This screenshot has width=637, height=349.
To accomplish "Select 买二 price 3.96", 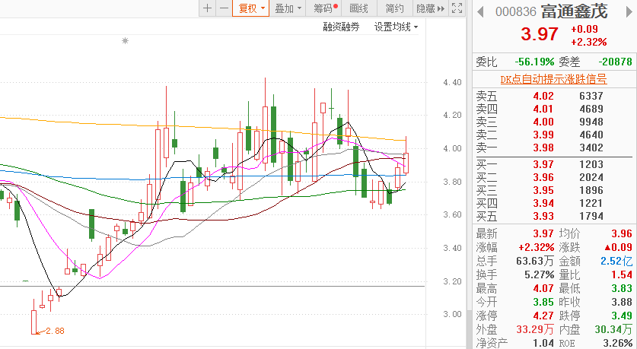I will pyautogui.click(x=543, y=178).
